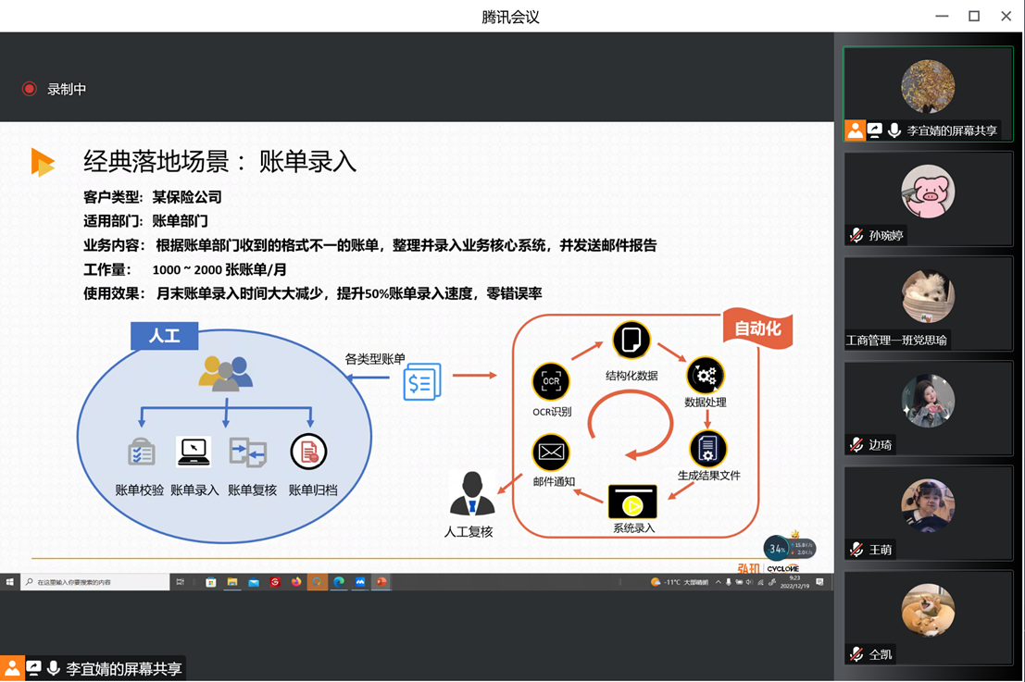Click the 系统录入 play icon on the slide
The image size is (1025, 682).
(632, 502)
